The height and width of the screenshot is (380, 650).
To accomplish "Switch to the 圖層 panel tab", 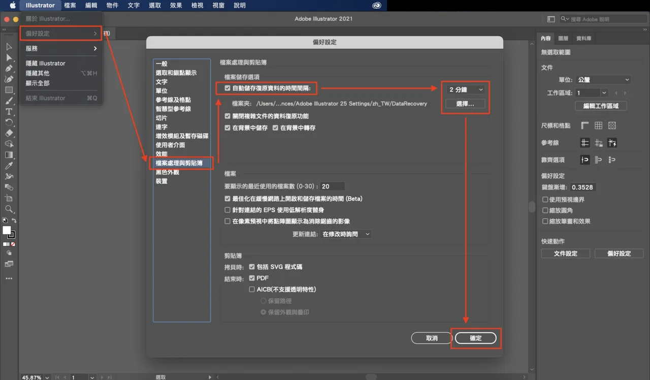I will 563,39.
